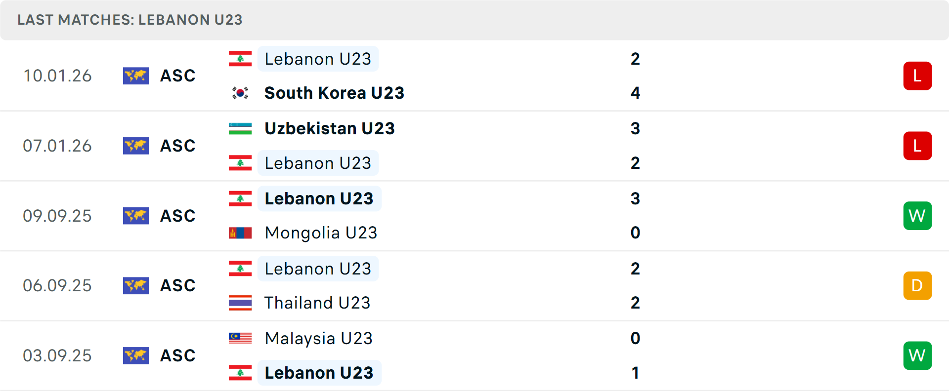Click the Malaysia U23 flag icon
Screen dimensions: 949x391
tap(240, 338)
